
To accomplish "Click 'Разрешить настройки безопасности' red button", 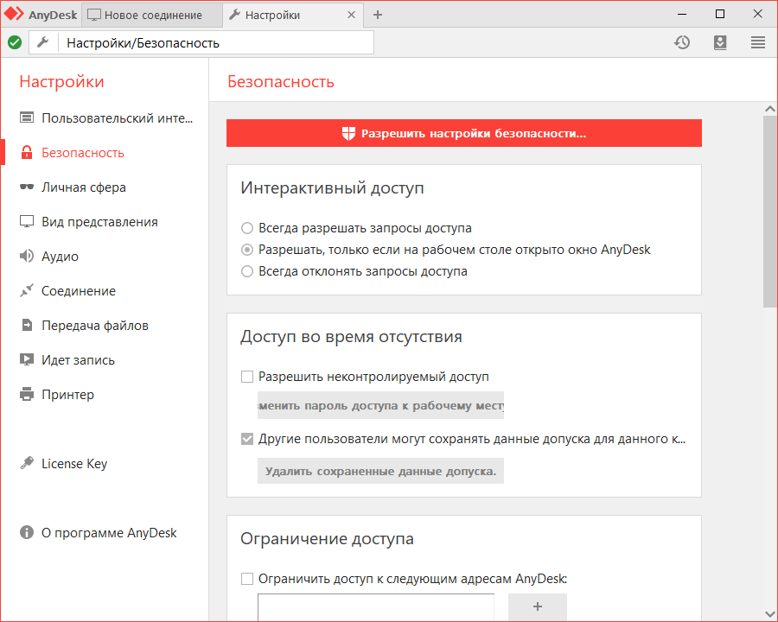I will [x=464, y=133].
